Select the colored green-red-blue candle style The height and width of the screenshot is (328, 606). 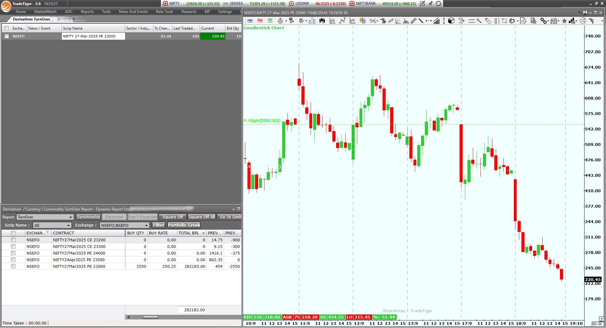pyautogui.click(x=363, y=21)
